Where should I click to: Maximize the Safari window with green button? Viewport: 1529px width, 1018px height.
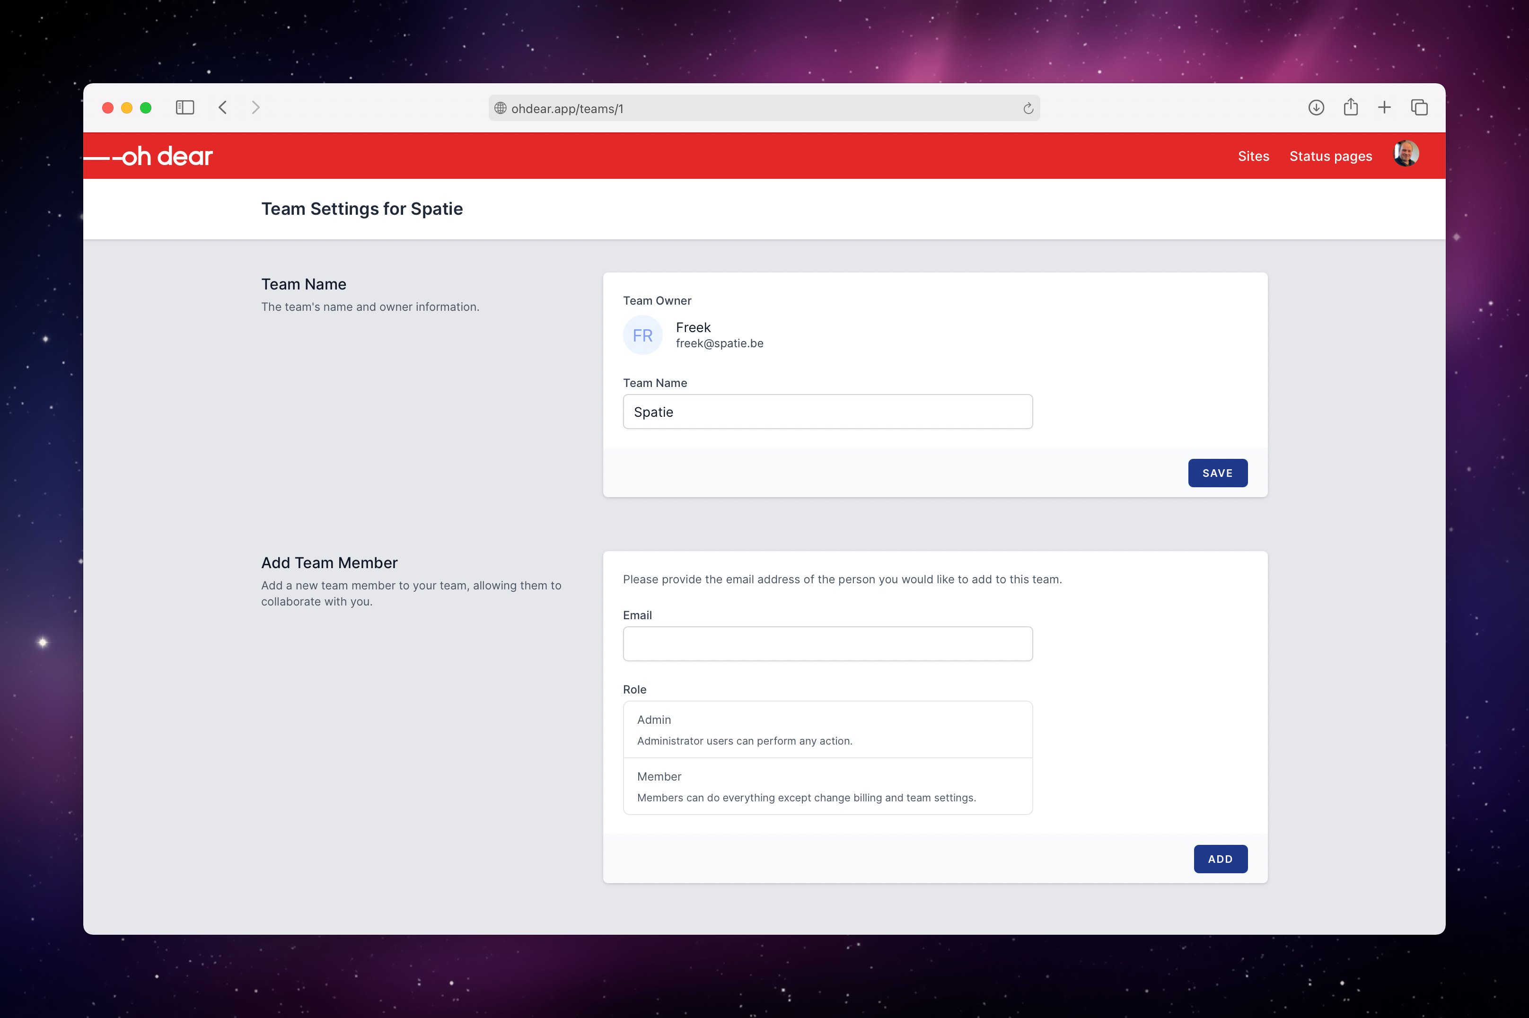[x=145, y=108]
